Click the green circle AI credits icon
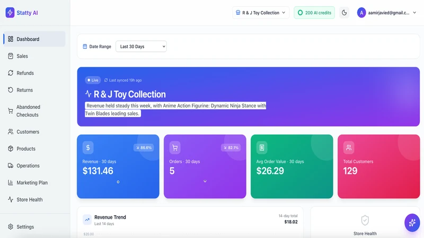424x238 pixels. [x=300, y=13]
